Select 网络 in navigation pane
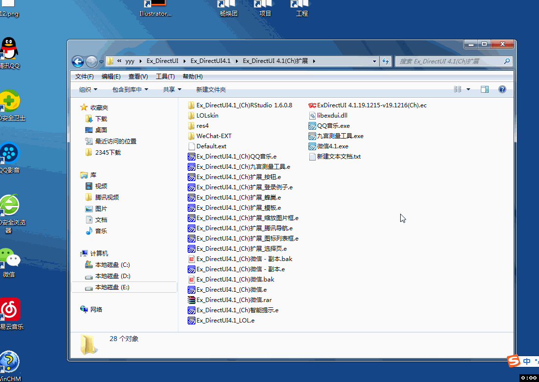The height and width of the screenshot is (382, 539). click(96, 310)
